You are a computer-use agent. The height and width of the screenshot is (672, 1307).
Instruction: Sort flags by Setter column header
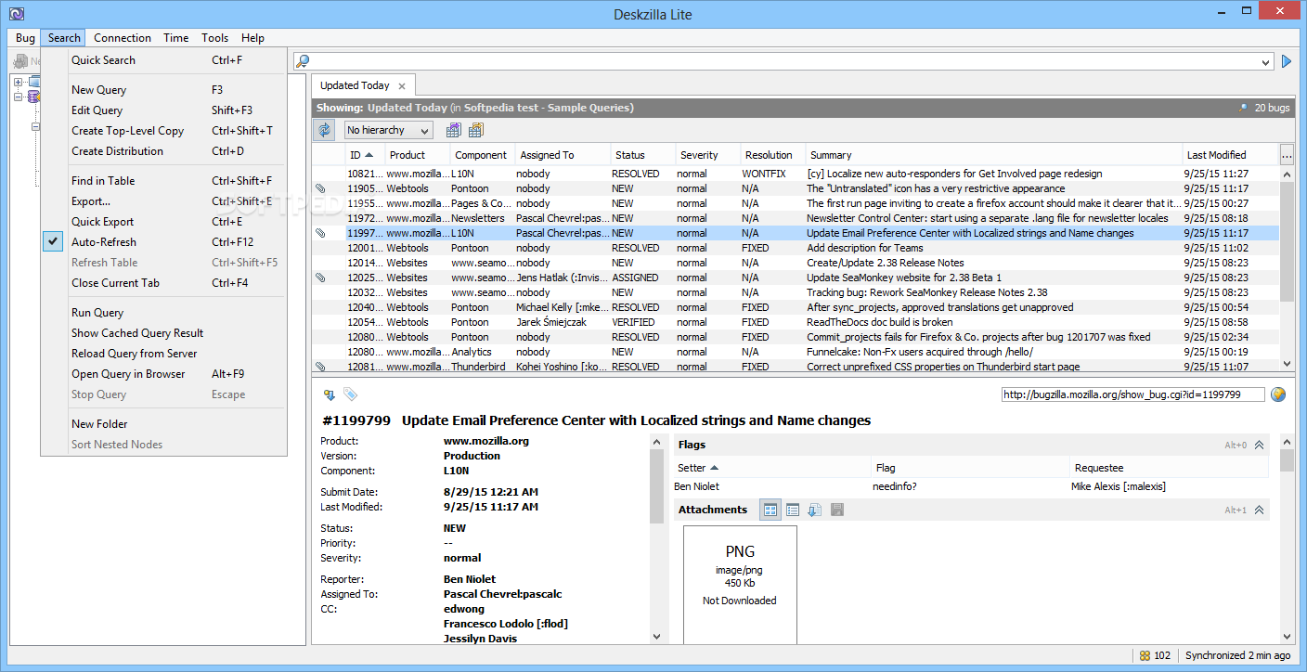pyautogui.click(x=772, y=468)
